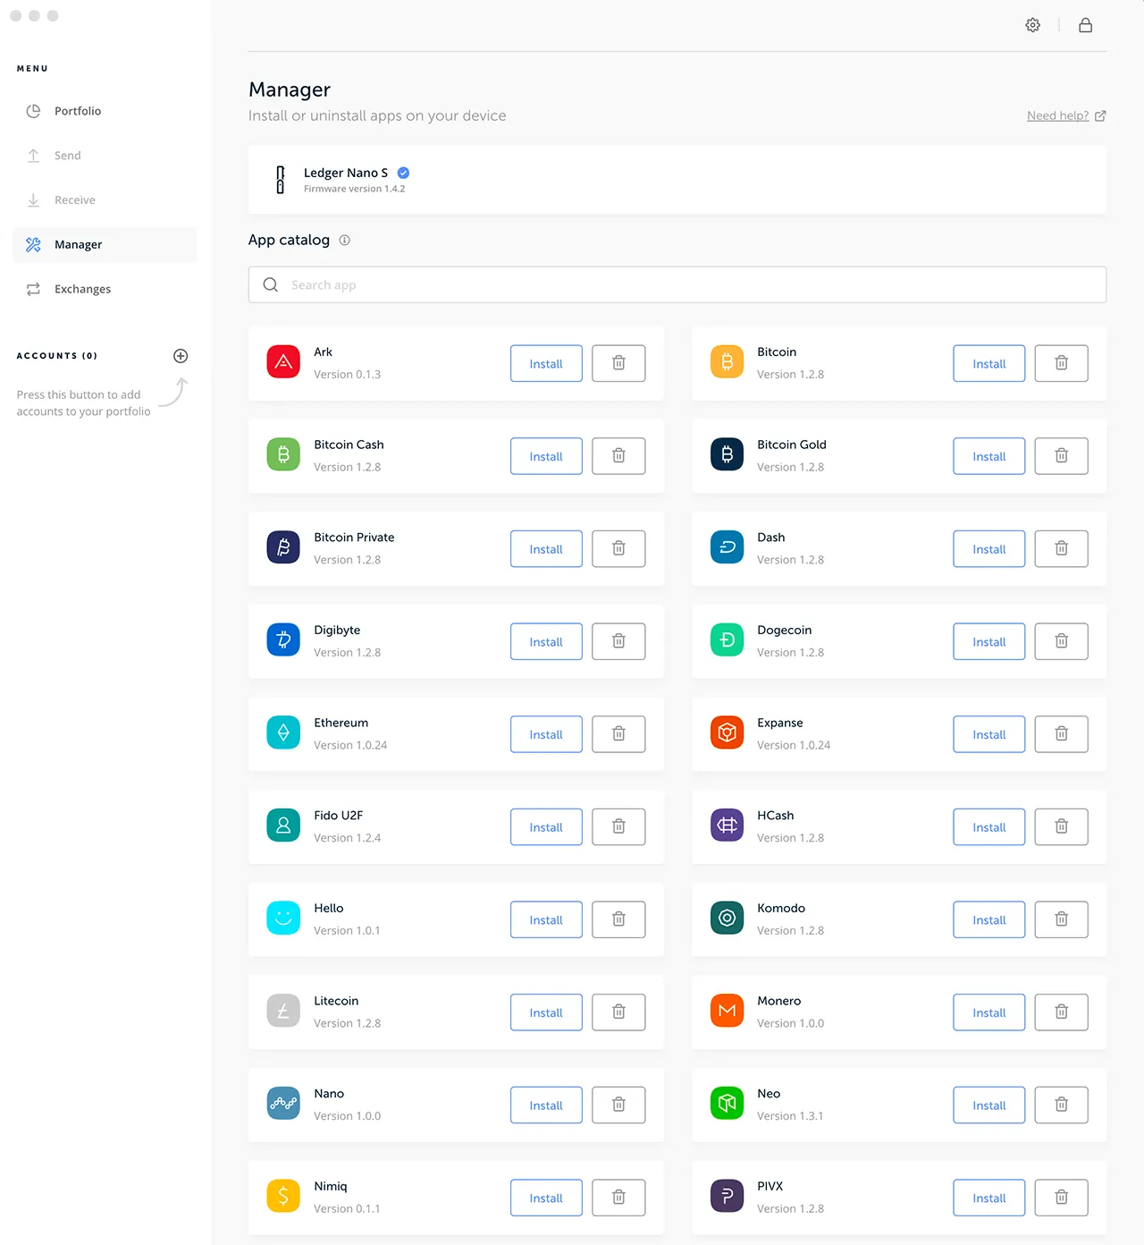This screenshot has width=1144, height=1245.
Task: Delete Neo app with trash icon
Action: click(x=1061, y=1105)
